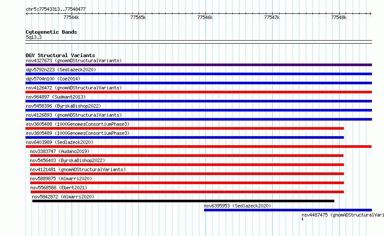Click the red bar under nsv5456403

(x=187, y=165)
